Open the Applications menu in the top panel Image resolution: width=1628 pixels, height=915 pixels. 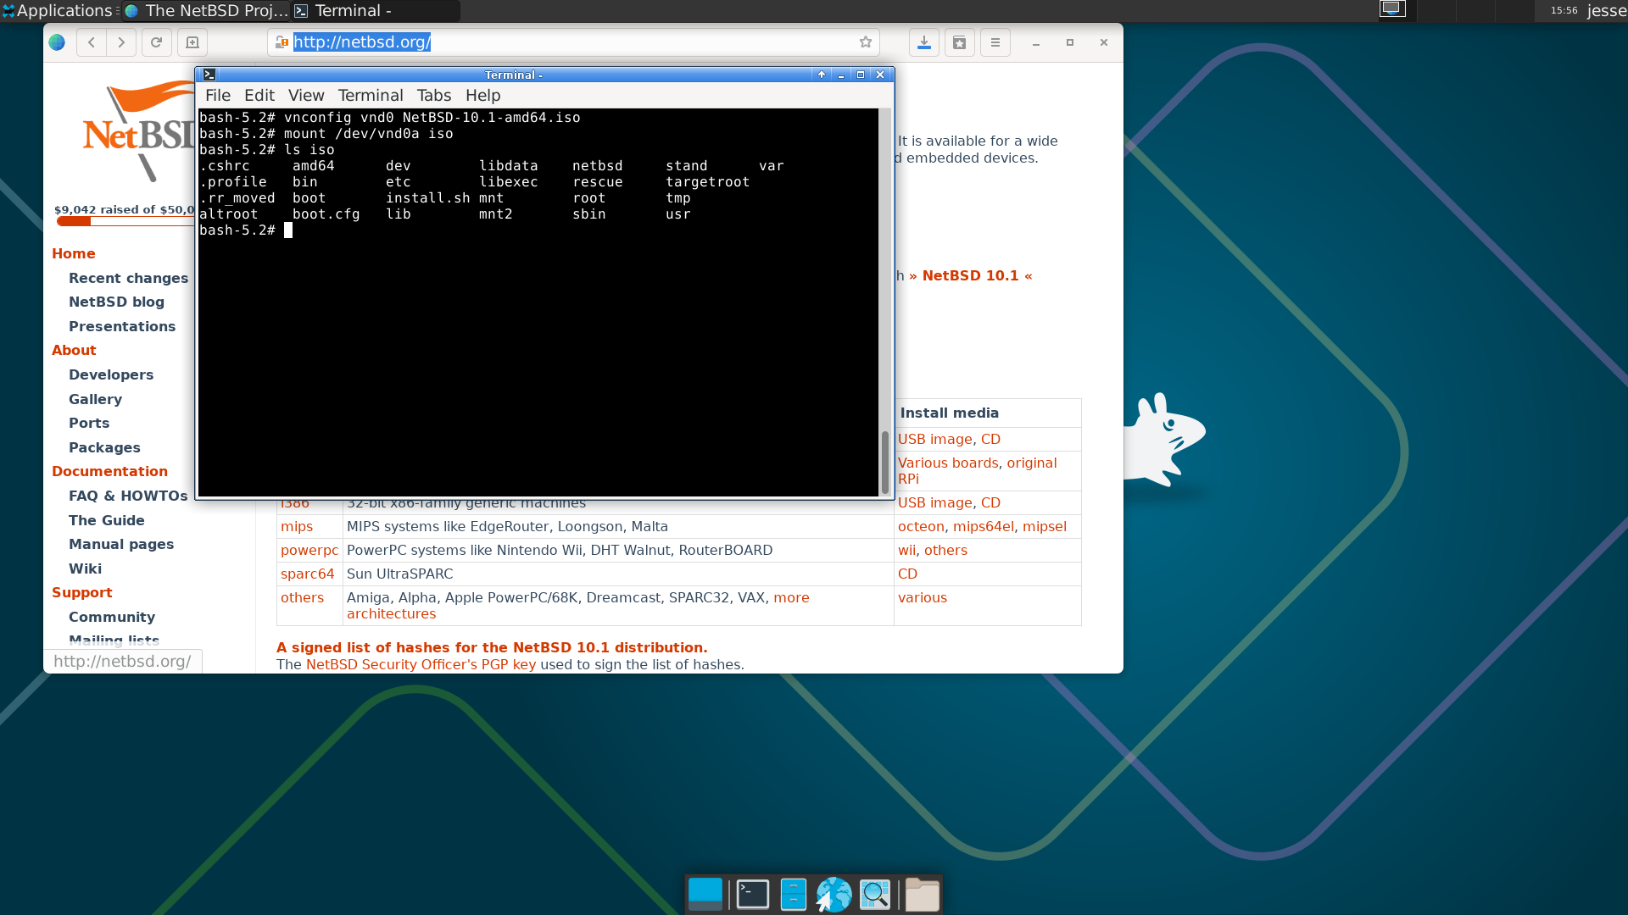pyautogui.click(x=58, y=10)
